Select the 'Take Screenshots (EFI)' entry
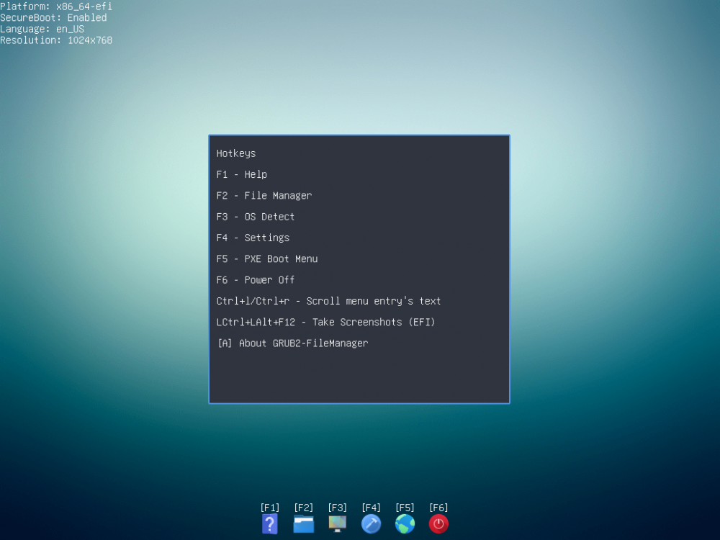Image resolution: width=720 pixels, height=540 pixels. point(325,323)
